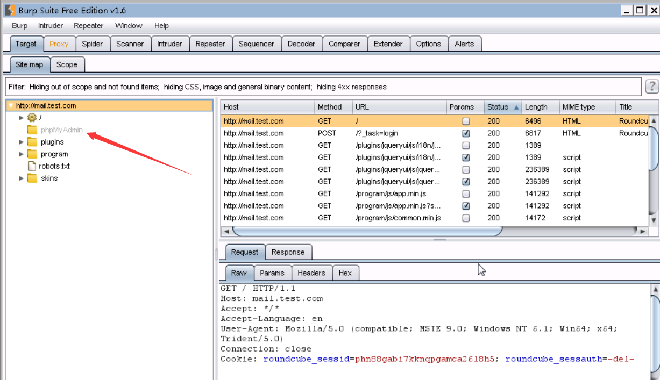Toggle Params checkbox for GET / row
660x380 pixels.
pos(466,121)
